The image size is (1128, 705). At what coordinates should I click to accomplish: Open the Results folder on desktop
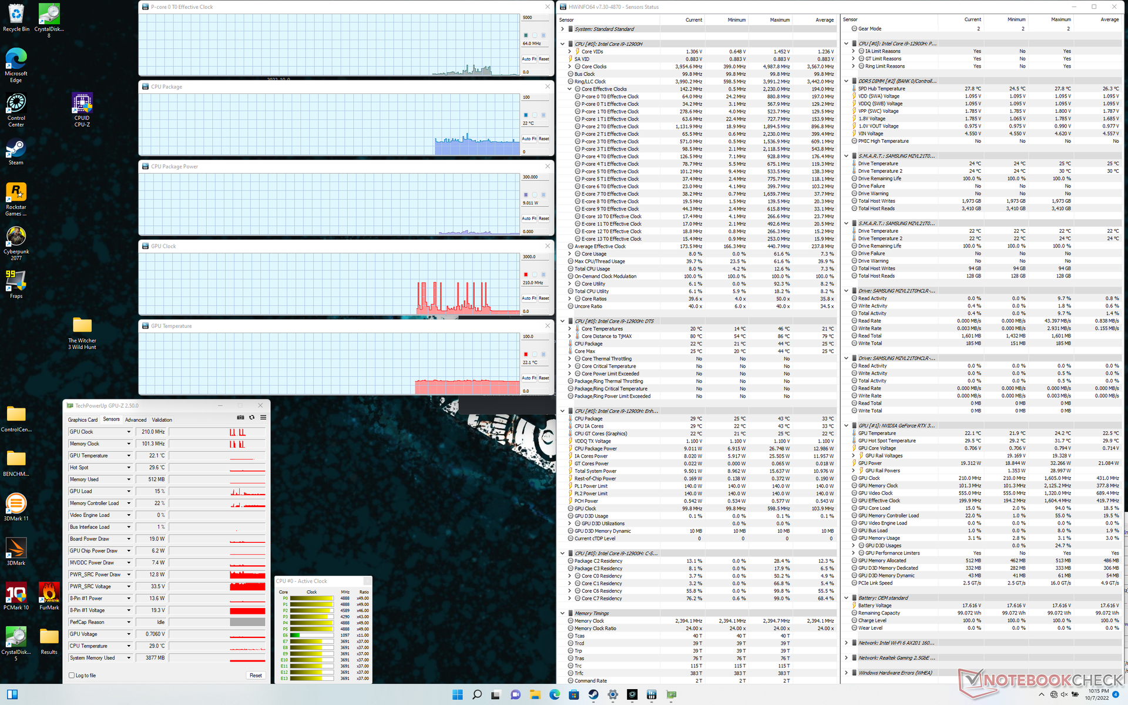pyautogui.click(x=49, y=641)
